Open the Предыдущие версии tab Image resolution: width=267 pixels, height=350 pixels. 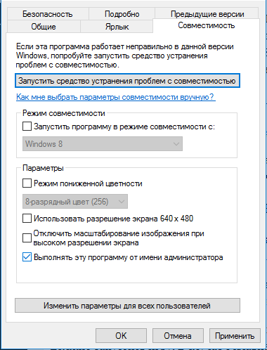tap(207, 14)
